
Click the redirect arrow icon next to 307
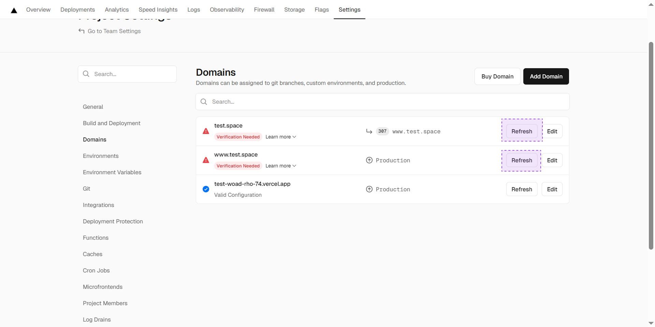click(x=369, y=131)
